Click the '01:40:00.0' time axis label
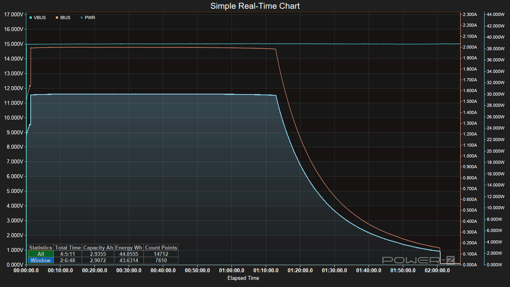Viewport: 510px width, 287px height. click(369, 271)
